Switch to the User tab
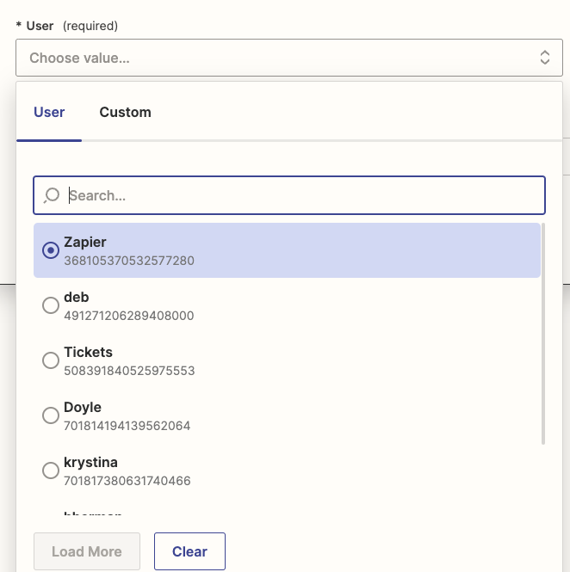The width and height of the screenshot is (570, 572). click(x=49, y=113)
